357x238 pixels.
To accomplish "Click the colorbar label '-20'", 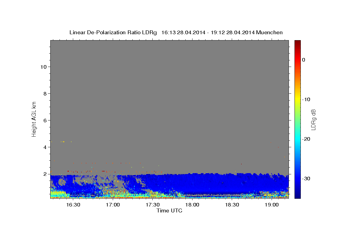I will (306, 139).
